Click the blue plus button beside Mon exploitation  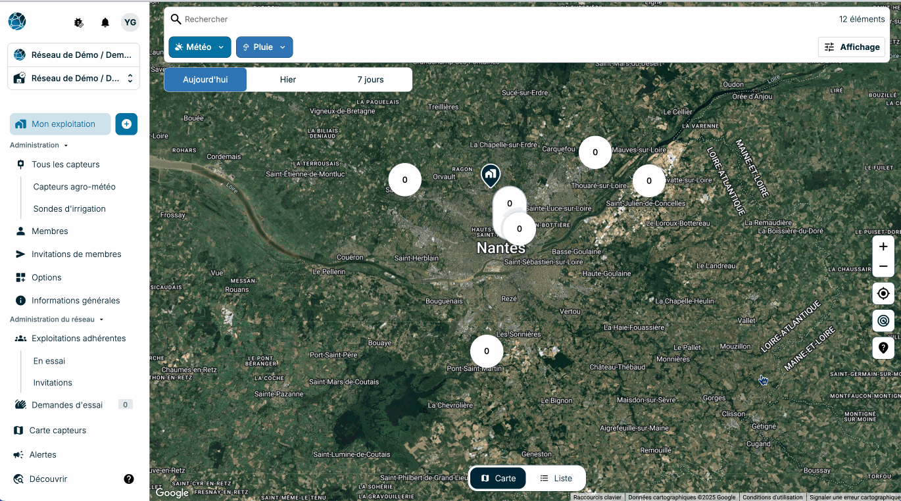[x=126, y=124]
